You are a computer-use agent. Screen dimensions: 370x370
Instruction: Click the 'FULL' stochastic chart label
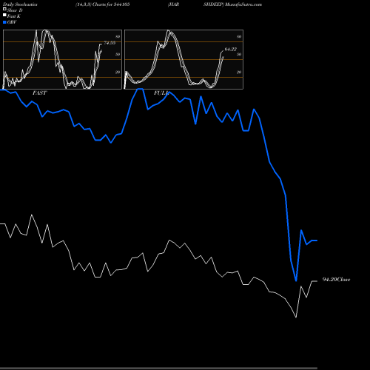(161, 93)
